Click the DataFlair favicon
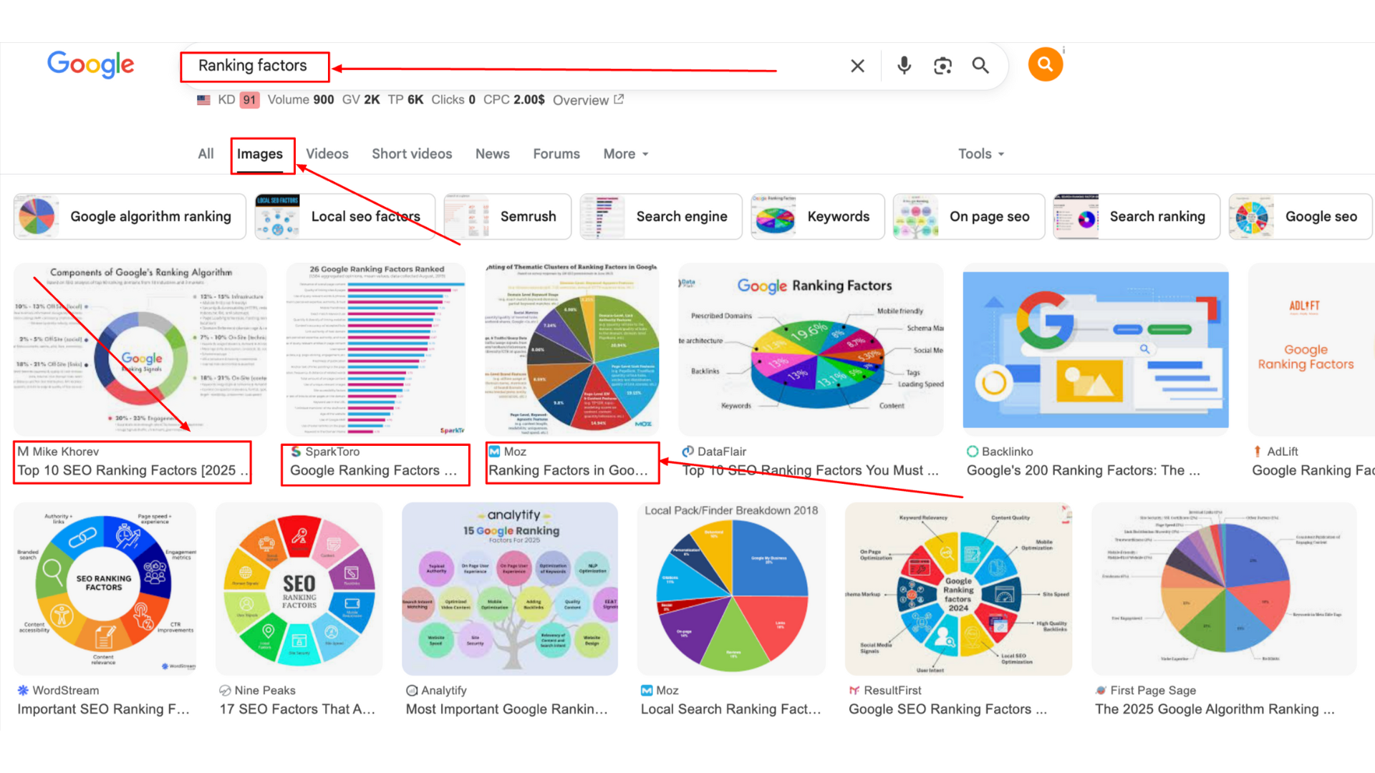This screenshot has width=1375, height=773. [x=690, y=452]
